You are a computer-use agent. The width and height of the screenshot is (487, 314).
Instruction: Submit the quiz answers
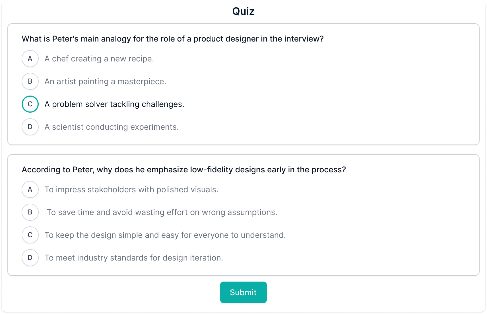point(243,292)
